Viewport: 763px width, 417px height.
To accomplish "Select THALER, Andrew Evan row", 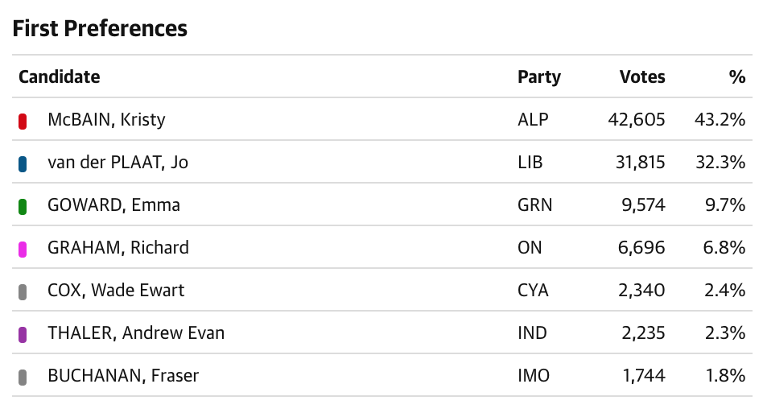I will click(x=382, y=332).
